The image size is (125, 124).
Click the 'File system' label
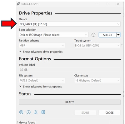(26, 76)
